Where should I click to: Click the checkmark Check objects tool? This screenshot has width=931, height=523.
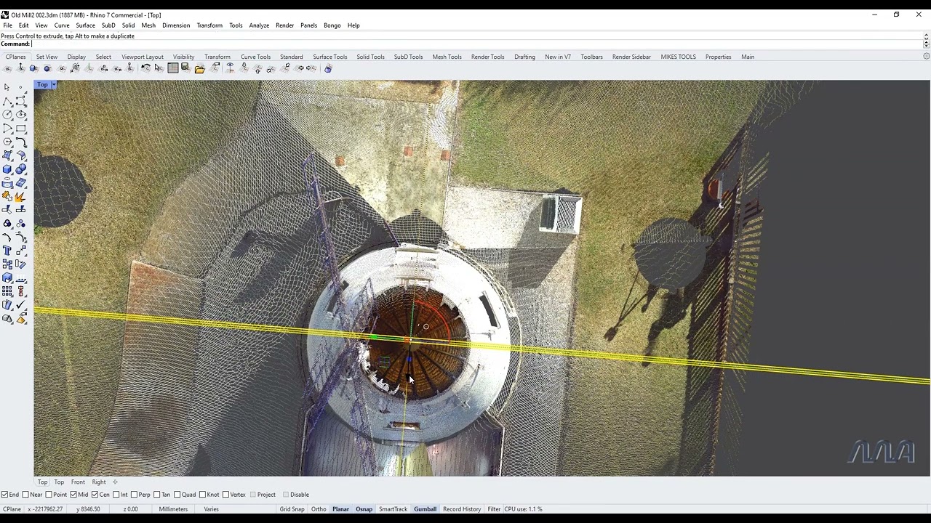(x=21, y=305)
